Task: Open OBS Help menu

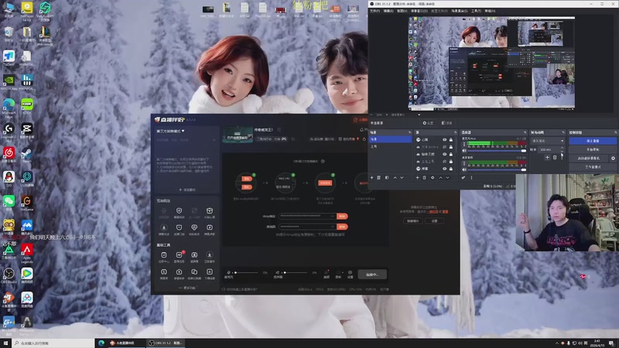Action: pos(490,11)
